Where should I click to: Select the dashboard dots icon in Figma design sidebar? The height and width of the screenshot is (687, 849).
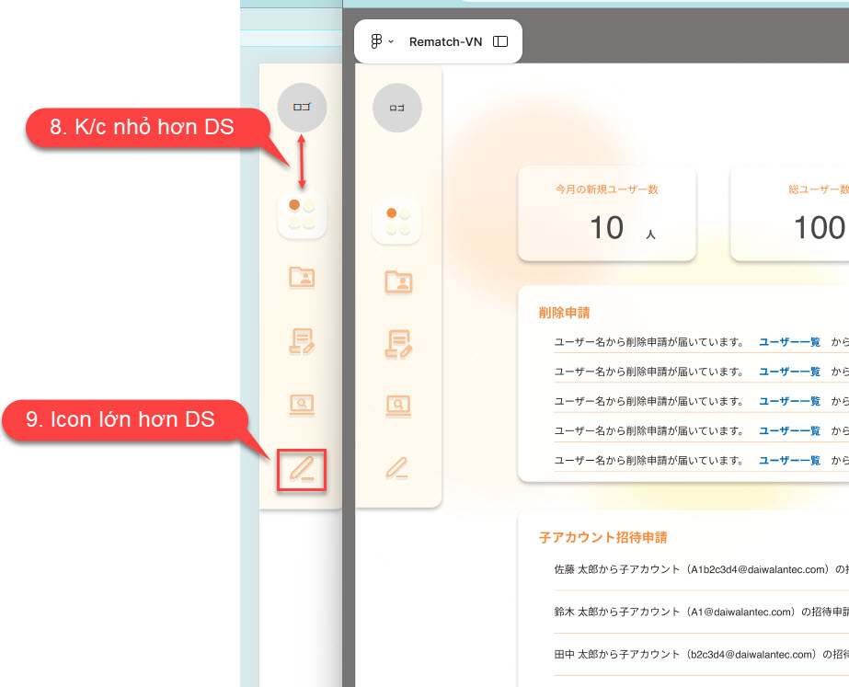[396, 222]
